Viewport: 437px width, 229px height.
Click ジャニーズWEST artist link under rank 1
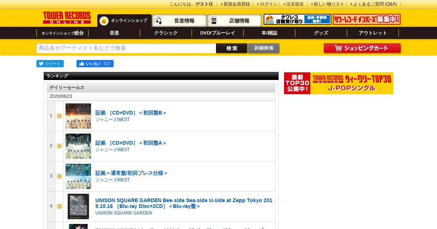point(113,120)
